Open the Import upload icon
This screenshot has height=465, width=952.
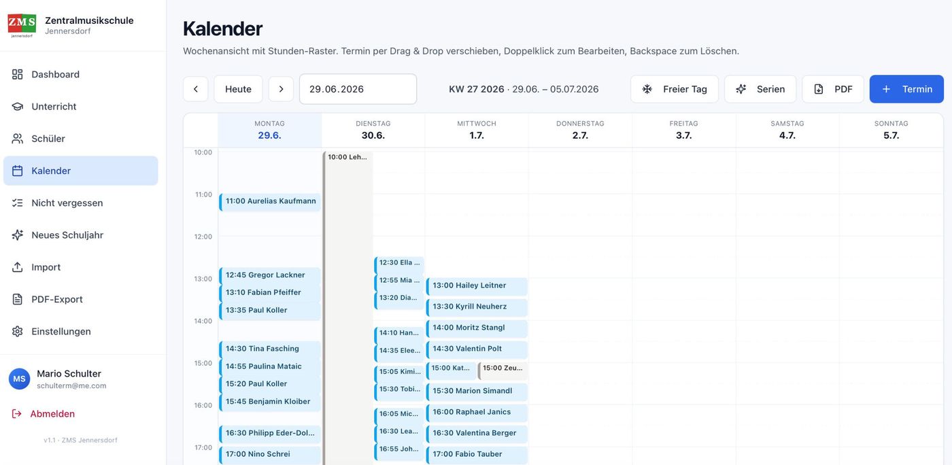[x=18, y=267]
